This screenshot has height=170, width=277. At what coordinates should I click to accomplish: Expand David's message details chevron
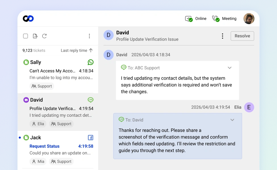coord(230,68)
